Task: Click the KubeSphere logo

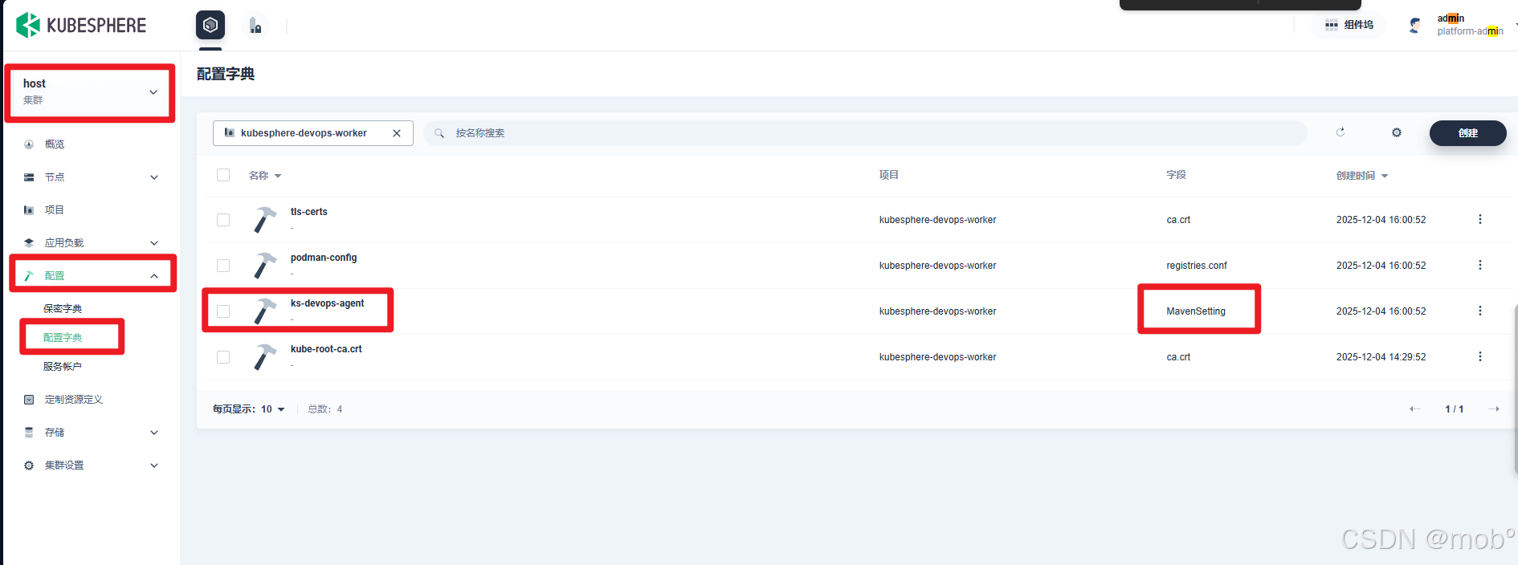Action: pyautogui.click(x=81, y=26)
